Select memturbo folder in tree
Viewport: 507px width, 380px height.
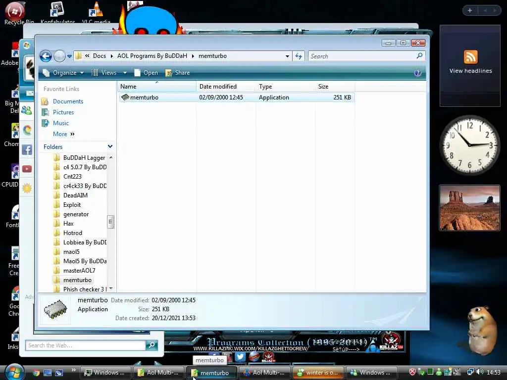pos(77,280)
